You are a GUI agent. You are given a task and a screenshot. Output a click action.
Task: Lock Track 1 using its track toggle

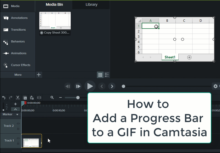pyautogui.click(x=18, y=143)
